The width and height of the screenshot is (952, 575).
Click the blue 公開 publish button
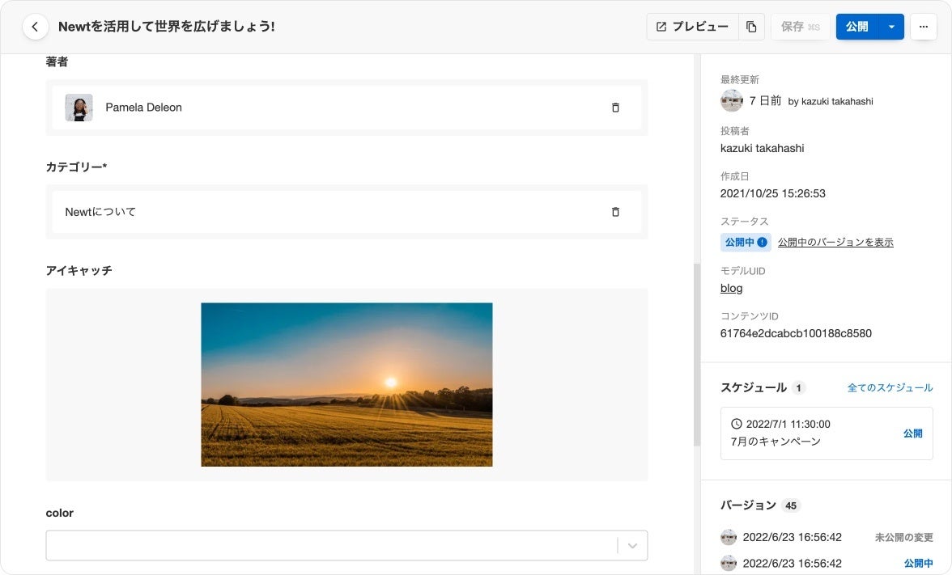coord(856,27)
